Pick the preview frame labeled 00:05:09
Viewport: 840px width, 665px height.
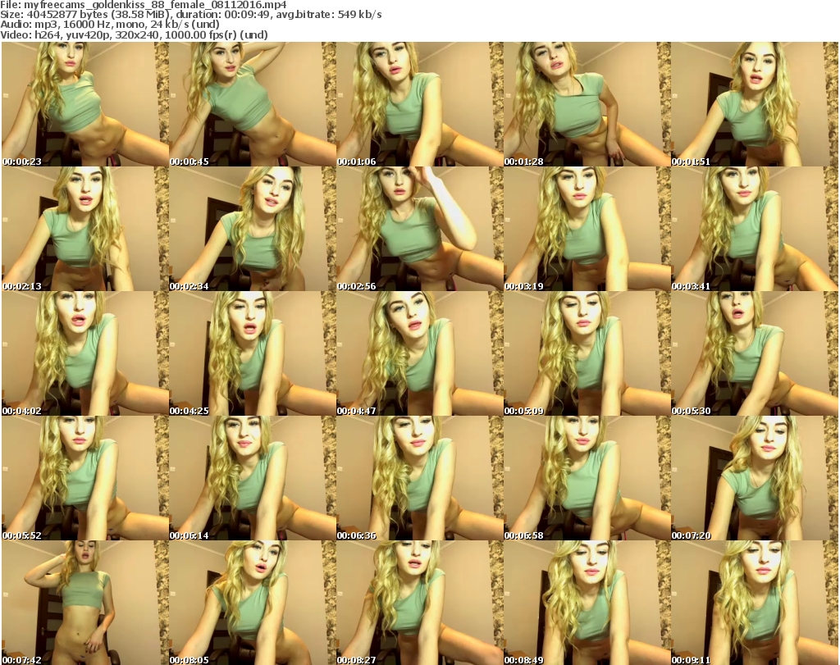point(587,353)
